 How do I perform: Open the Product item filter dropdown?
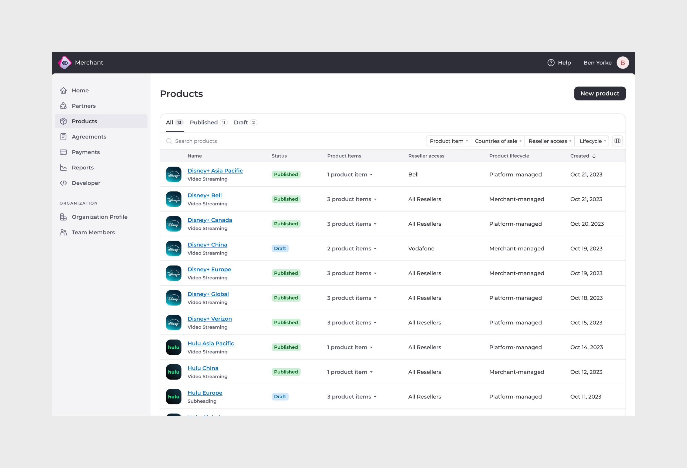pyautogui.click(x=449, y=141)
